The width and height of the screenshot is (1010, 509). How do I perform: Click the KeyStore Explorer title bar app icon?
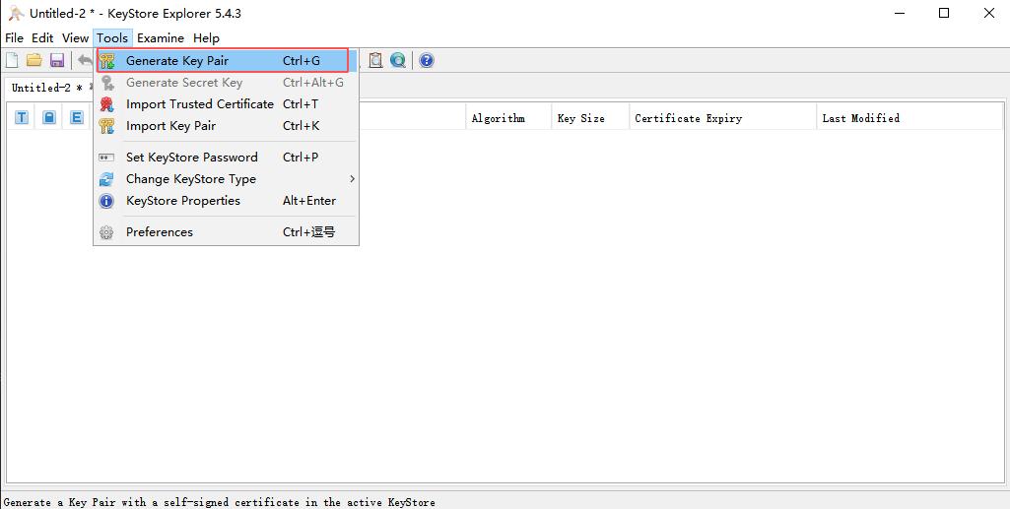point(16,13)
